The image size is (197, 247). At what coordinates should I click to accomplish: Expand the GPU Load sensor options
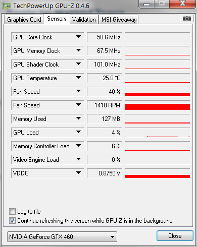tap(78, 132)
